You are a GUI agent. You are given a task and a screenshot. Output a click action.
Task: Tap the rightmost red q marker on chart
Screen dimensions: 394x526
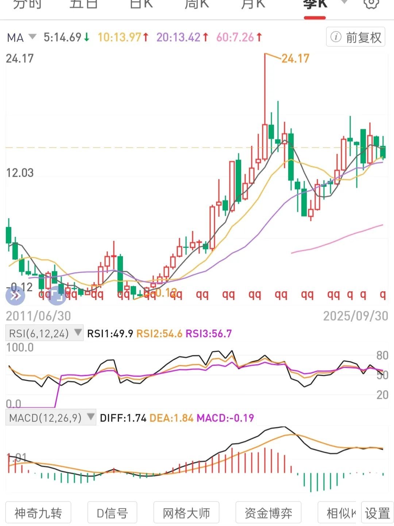[382, 294]
